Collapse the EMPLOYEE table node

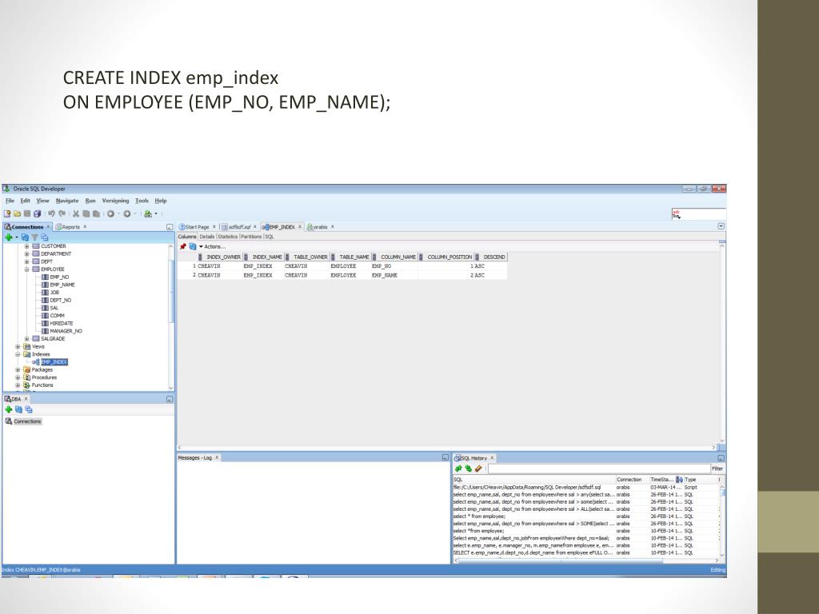tap(26, 269)
